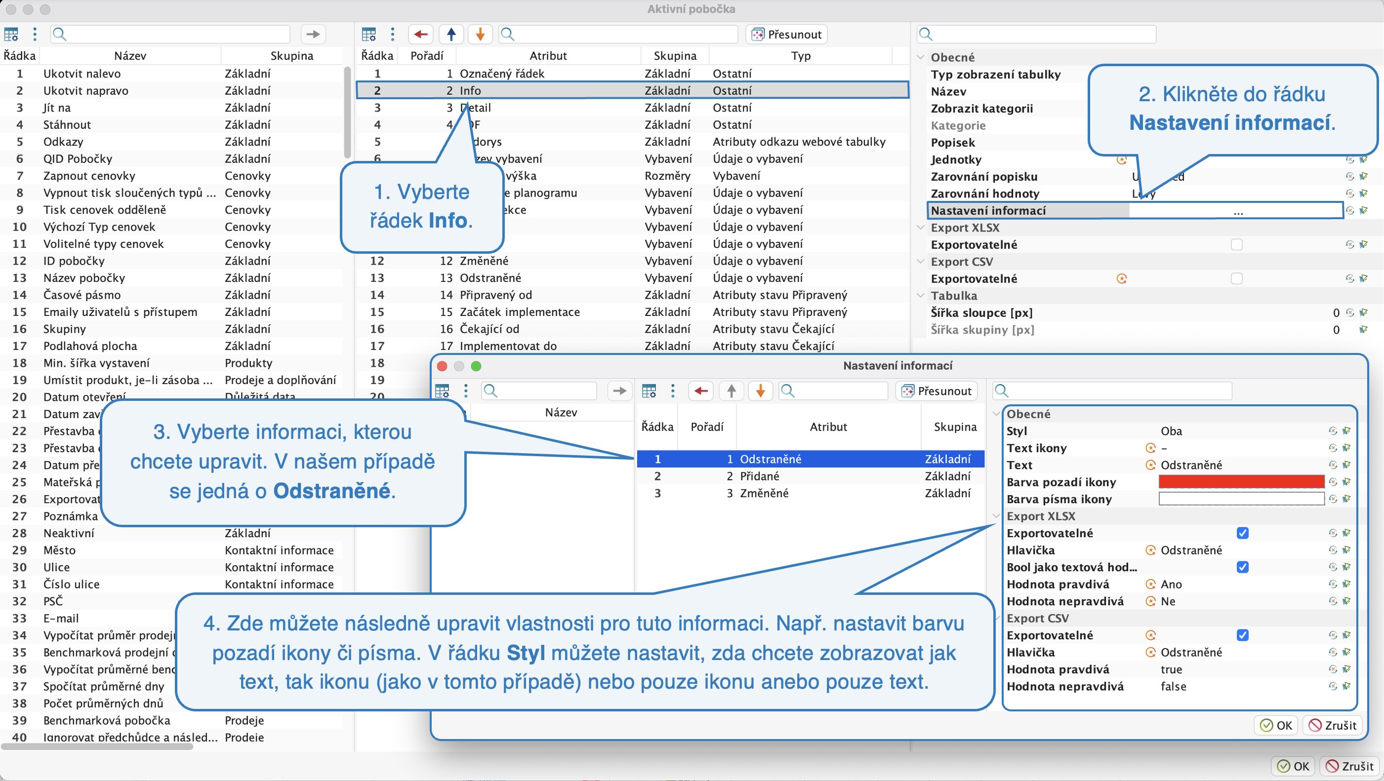Open table settings icon in middle panel toolbar
The width and height of the screenshot is (1384, 781).
tap(369, 35)
